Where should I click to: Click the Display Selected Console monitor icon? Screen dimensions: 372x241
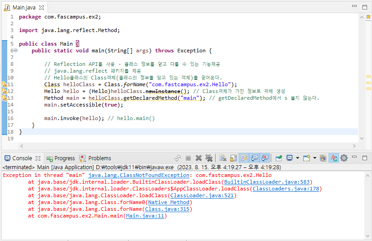[289, 158]
